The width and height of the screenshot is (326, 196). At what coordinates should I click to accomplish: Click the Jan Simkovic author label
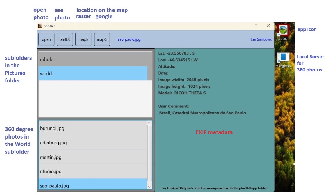[261, 39]
